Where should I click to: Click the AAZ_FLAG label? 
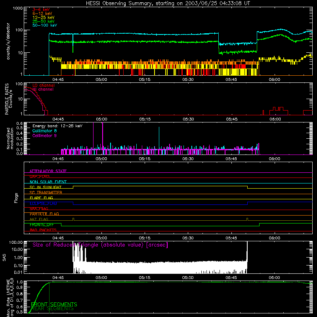[x=39, y=220]
